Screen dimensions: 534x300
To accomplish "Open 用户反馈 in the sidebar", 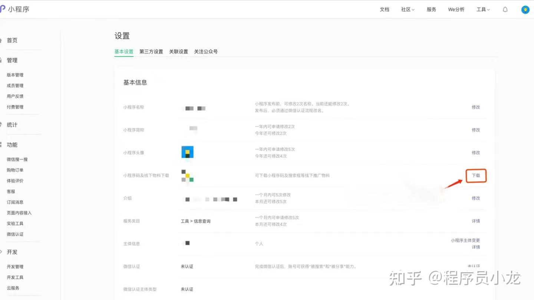I will (x=15, y=96).
